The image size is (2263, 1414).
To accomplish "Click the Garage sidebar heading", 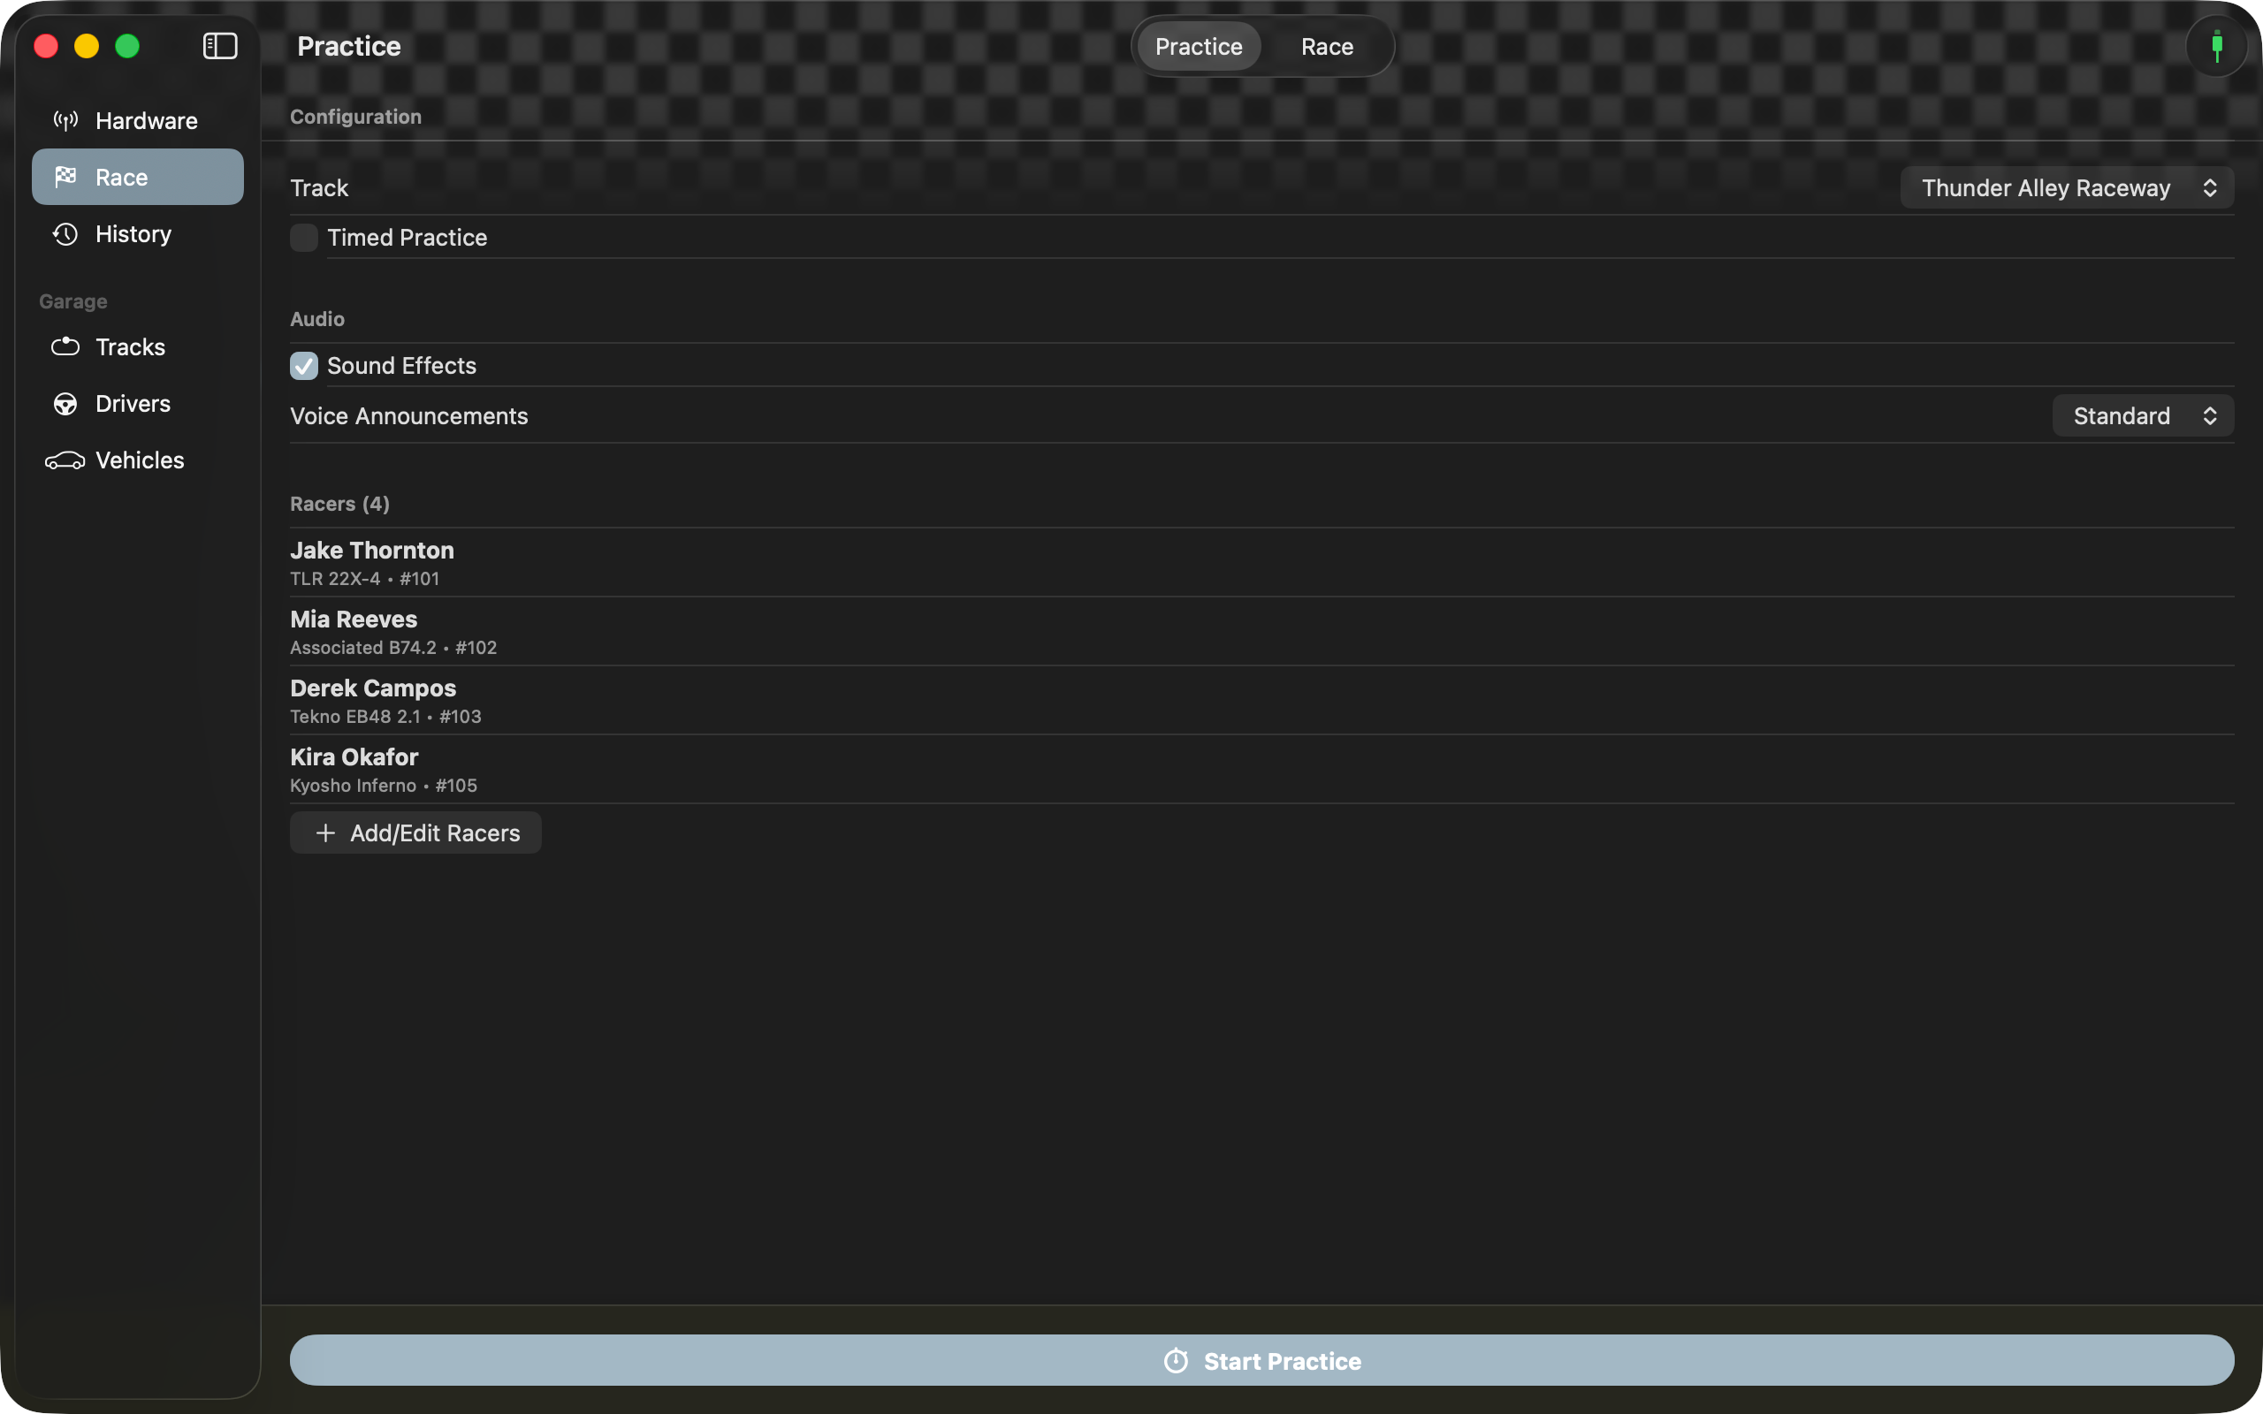I will 73,301.
